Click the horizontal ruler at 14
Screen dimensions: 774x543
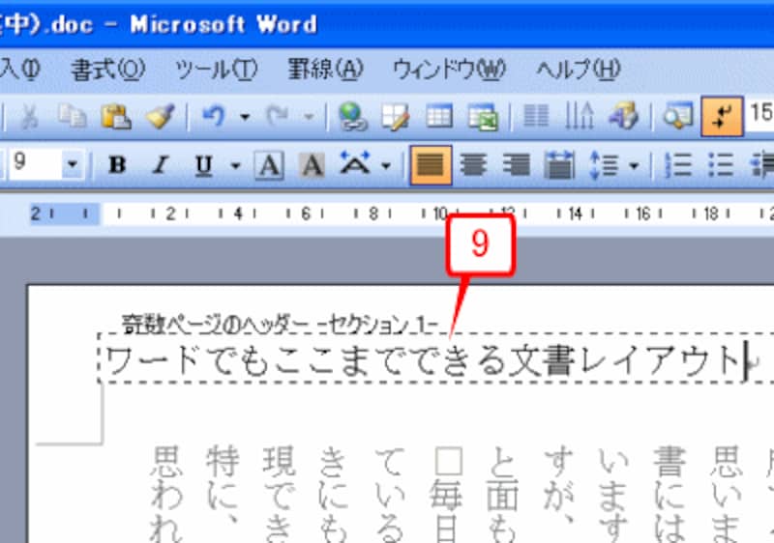pyautogui.click(x=575, y=214)
